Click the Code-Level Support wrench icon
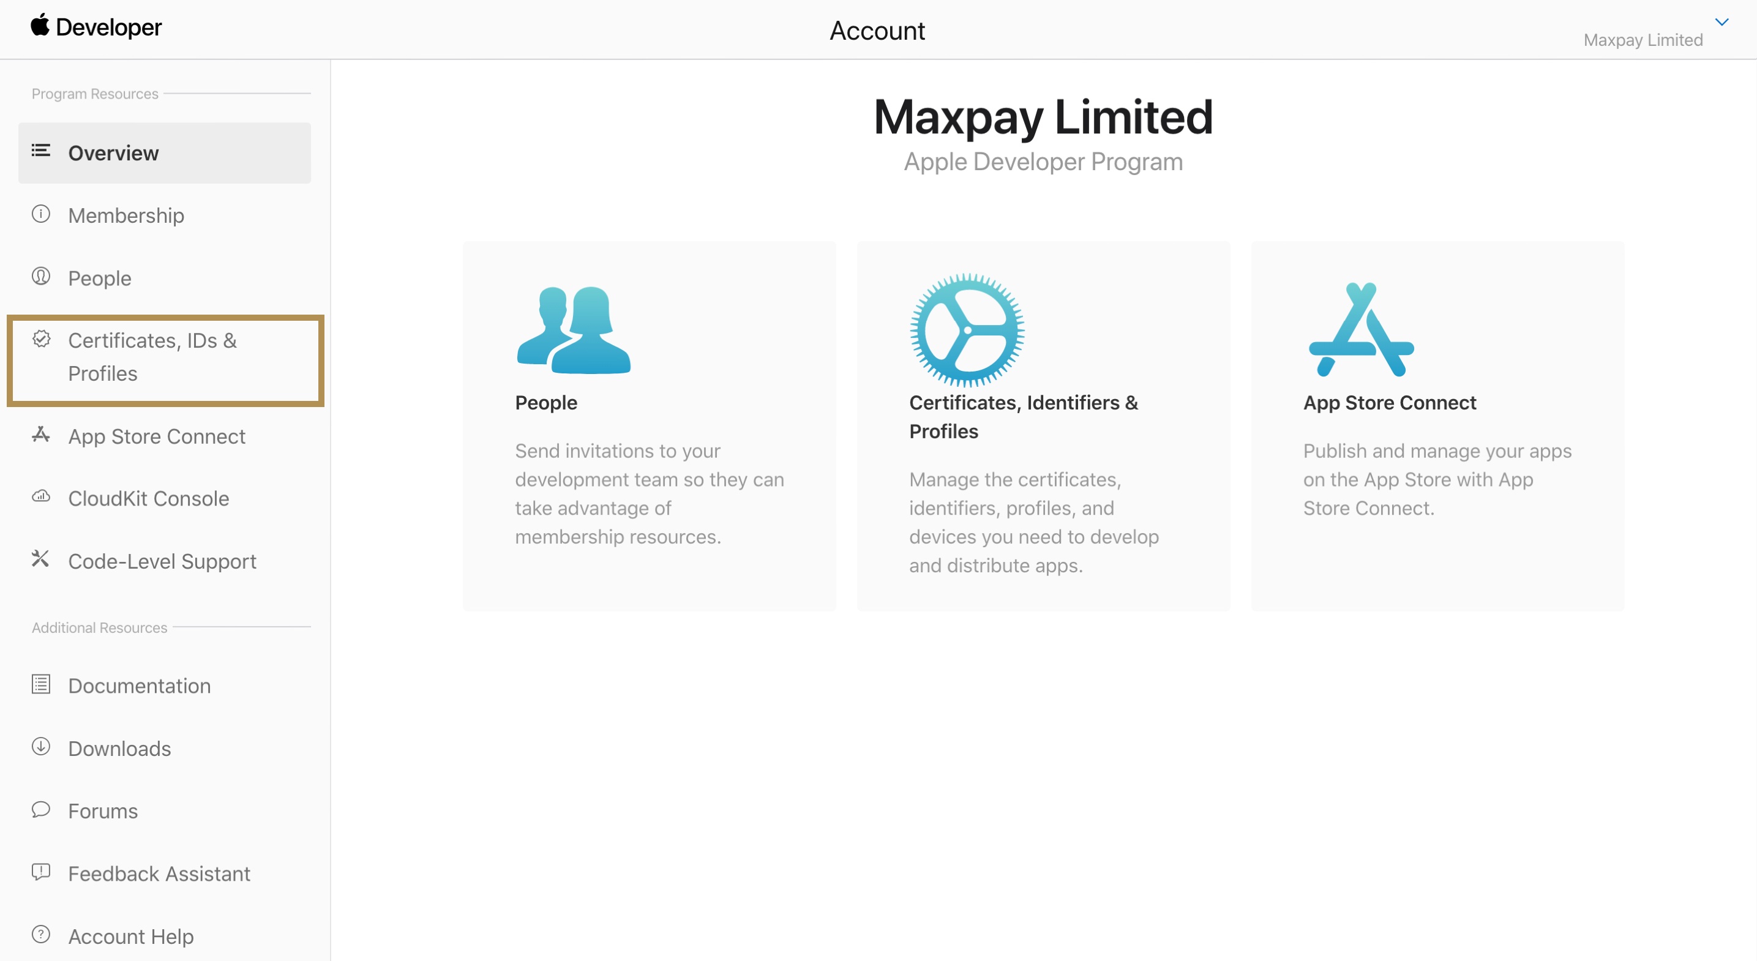The width and height of the screenshot is (1757, 961). (x=41, y=559)
